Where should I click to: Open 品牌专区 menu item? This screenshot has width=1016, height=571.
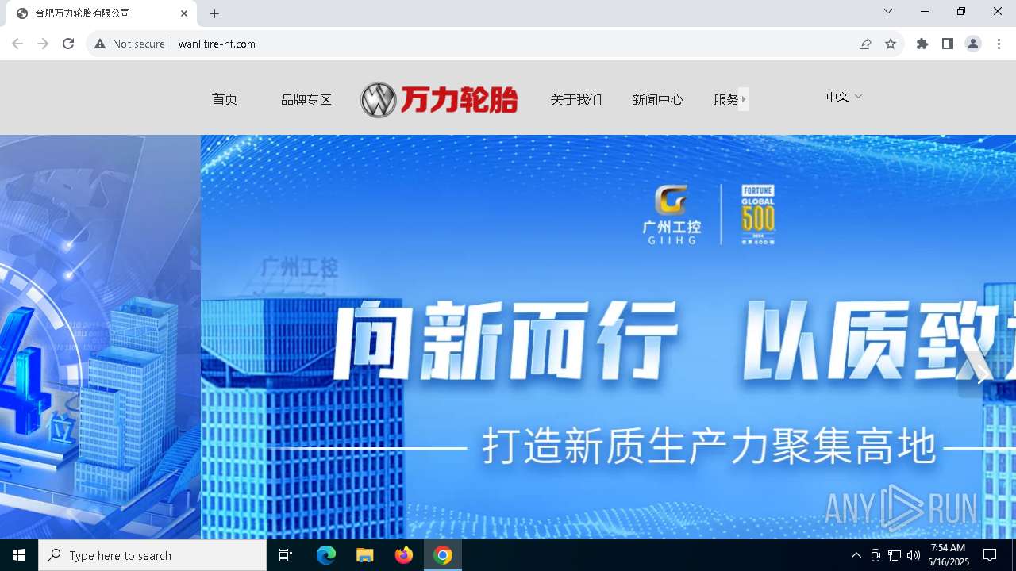tap(306, 100)
